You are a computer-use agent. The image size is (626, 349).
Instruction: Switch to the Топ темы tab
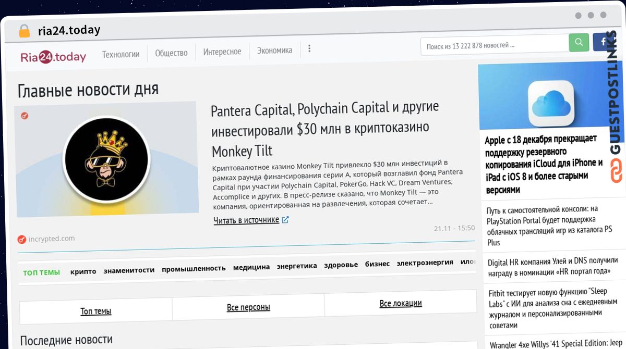(96, 311)
